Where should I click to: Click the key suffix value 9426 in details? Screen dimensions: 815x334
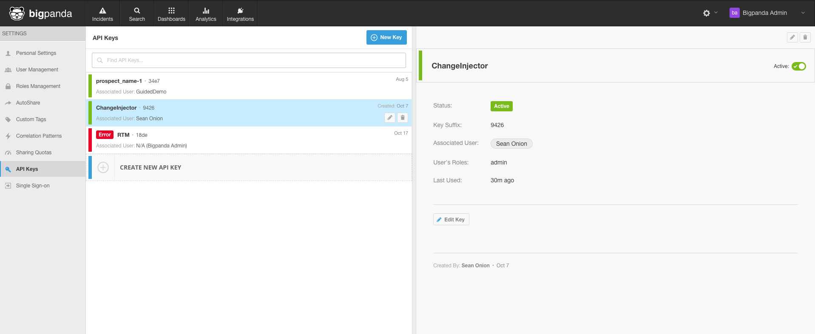(497, 125)
